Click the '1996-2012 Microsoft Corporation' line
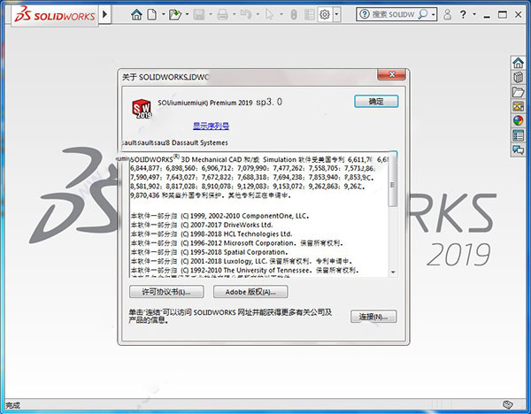 point(237,243)
